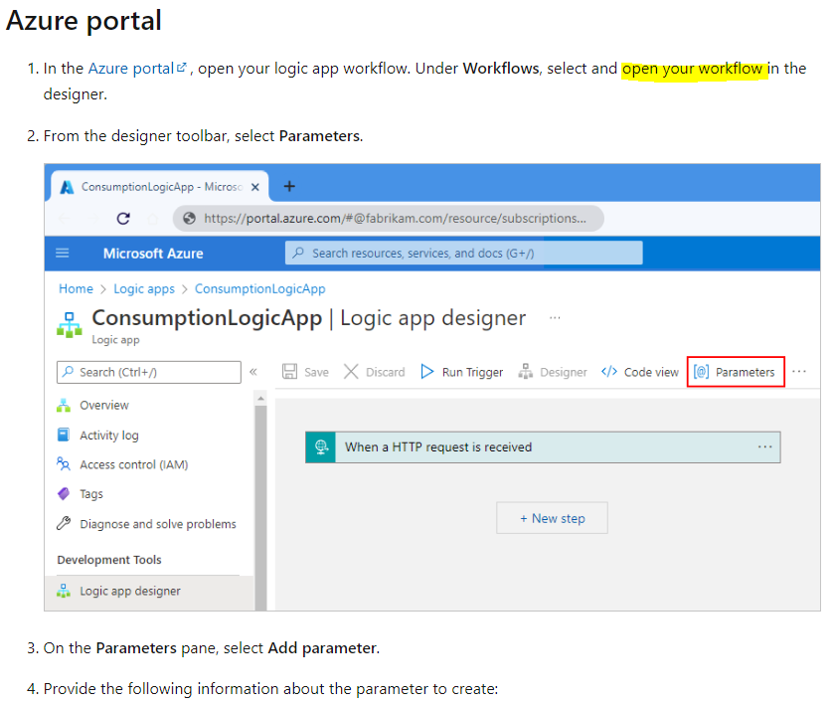This screenshot has width=834, height=704.
Task: Click the Azure logo on the browser tab
Action: coord(67,187)
